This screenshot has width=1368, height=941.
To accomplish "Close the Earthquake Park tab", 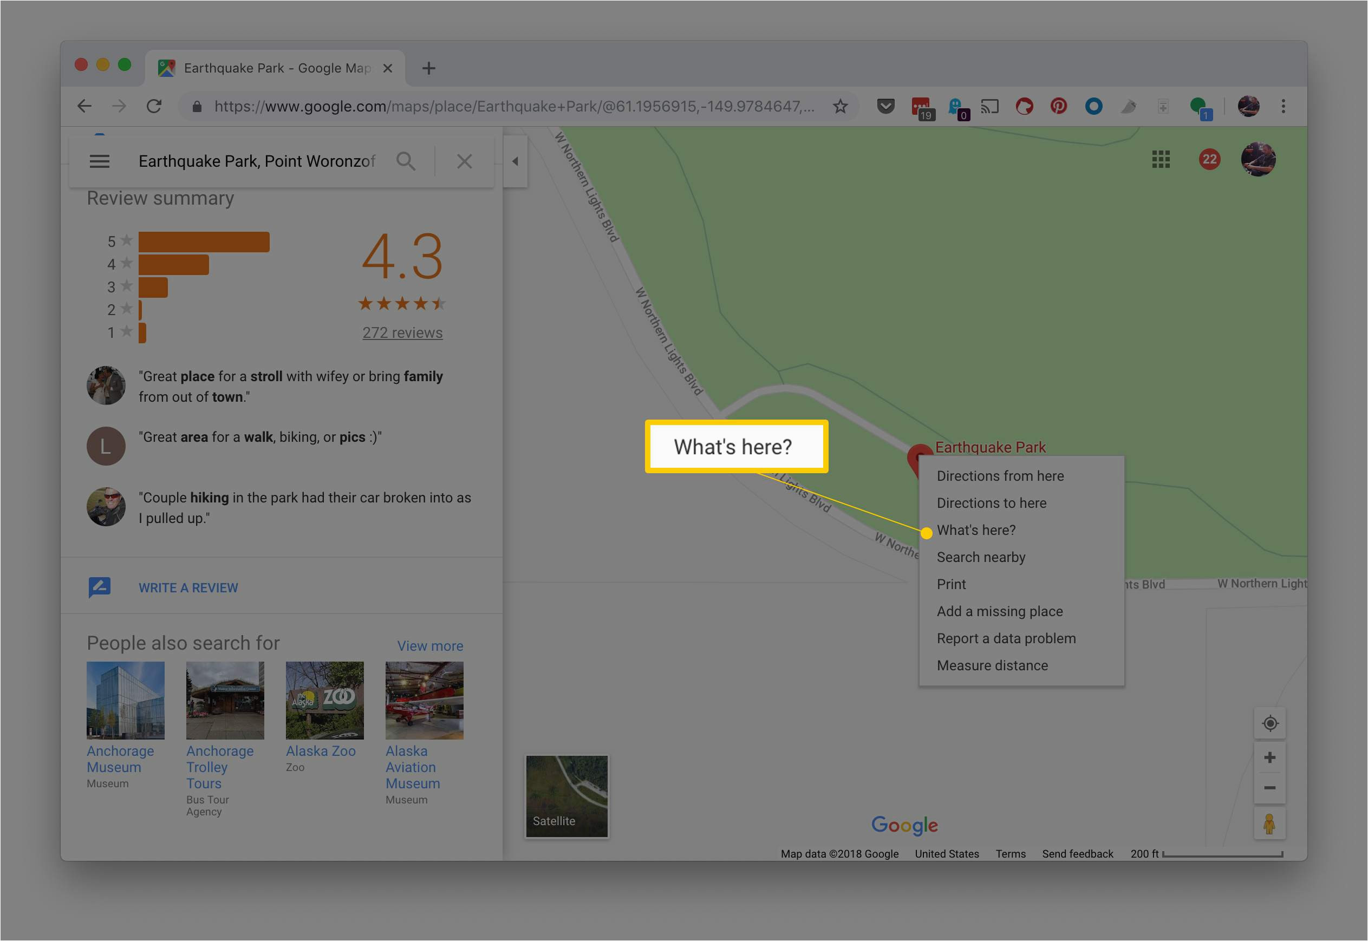I will point(387,68).
